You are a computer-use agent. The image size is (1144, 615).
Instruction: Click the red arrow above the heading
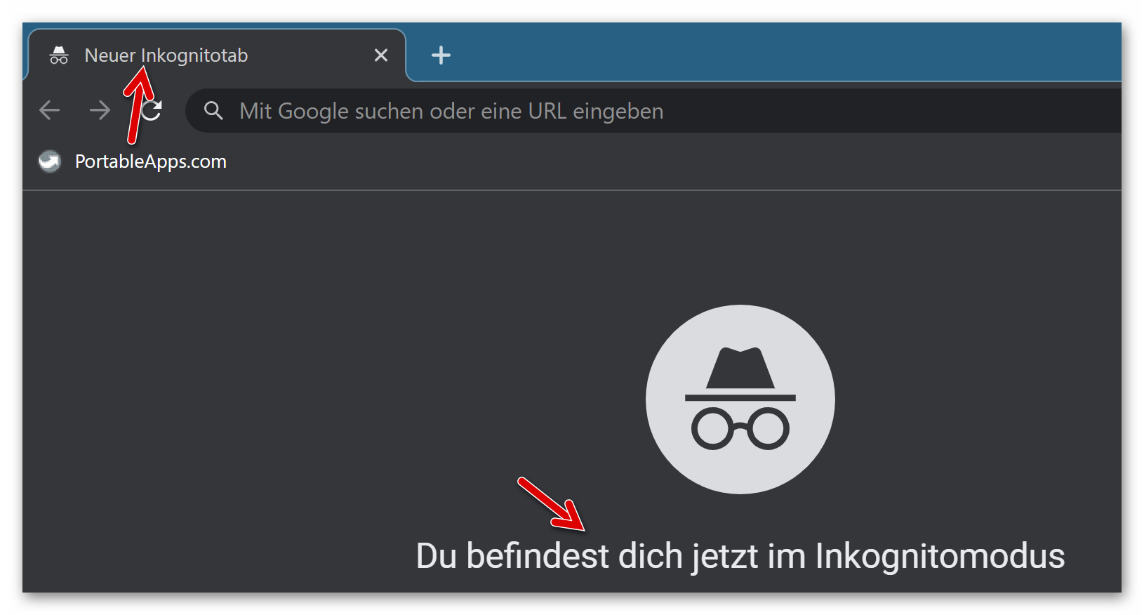(x=551, y=504)
